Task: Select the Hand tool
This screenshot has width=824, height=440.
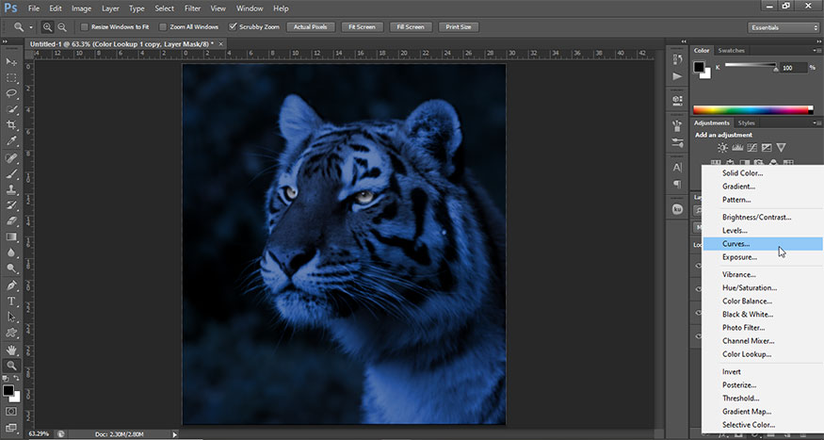Action: click(11, 350)
